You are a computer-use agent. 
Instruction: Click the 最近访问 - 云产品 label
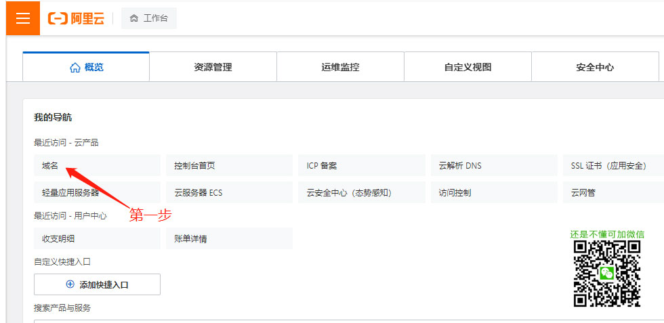click(66, 143)
